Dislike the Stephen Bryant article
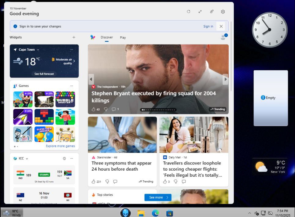 (x=106, y=109)
